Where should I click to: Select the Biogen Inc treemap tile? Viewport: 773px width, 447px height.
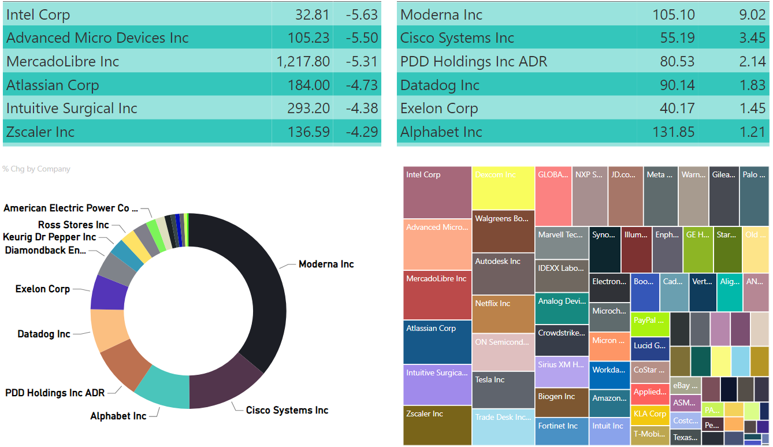coord(562,403)
